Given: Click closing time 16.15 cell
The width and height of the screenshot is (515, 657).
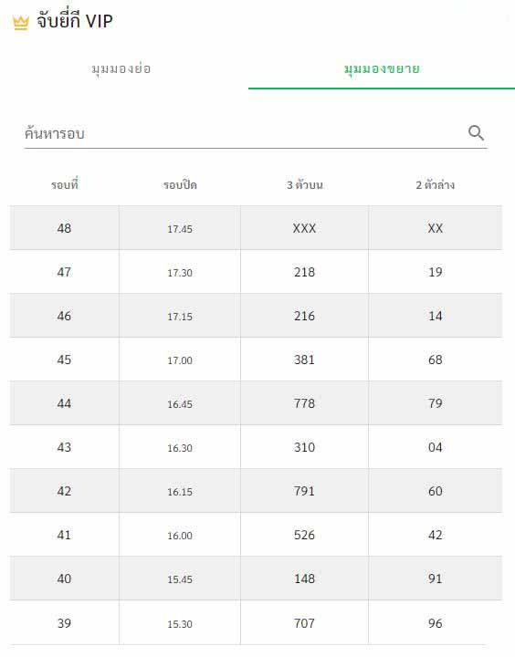Looking at the screenshot, I should coord(180,492).
